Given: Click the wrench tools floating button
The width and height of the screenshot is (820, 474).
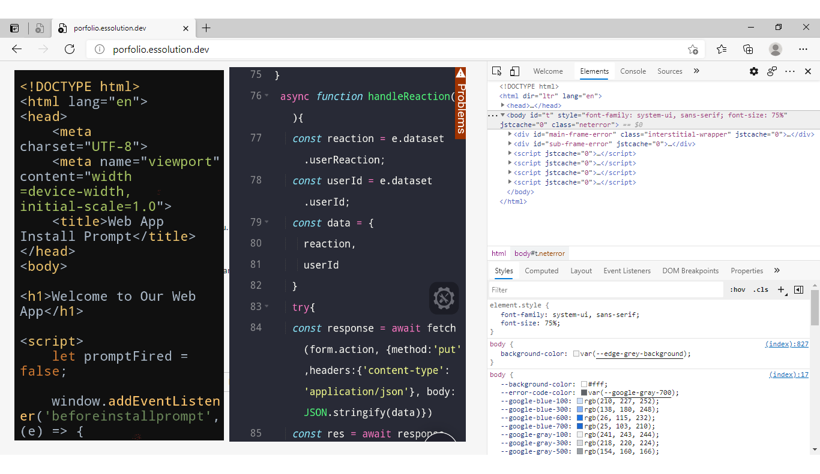Looking at the screenshot, I should (x=444, y=298).
